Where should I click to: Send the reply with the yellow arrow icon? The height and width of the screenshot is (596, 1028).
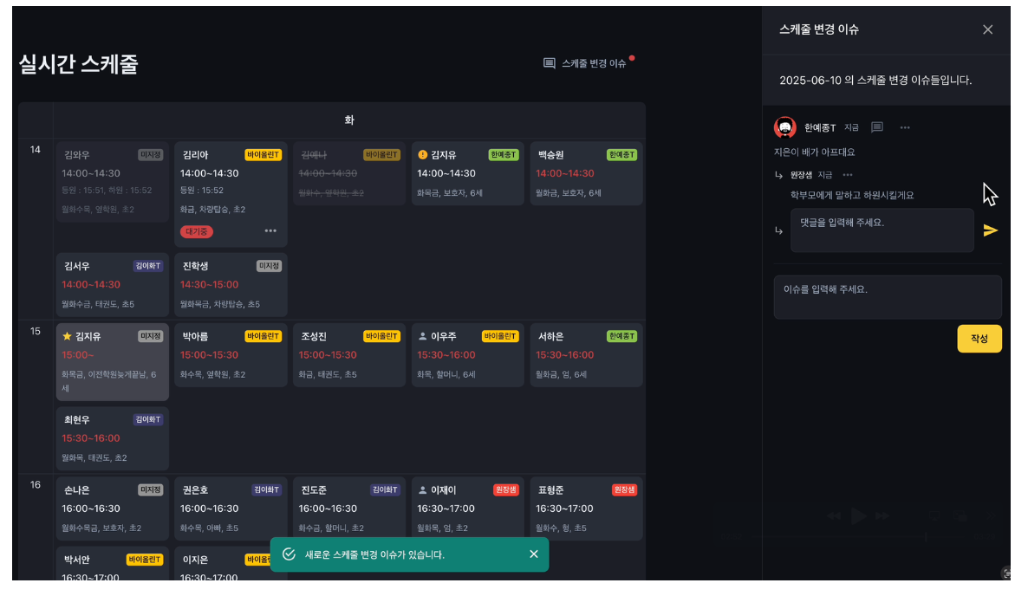click(990, 230)
